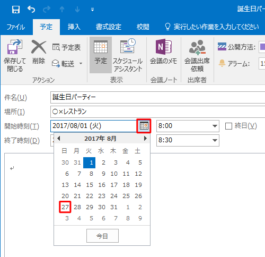This screenshot has height=257, width=265.
Task: Select September 9 in the last row
Action: [x=140, y=218]
